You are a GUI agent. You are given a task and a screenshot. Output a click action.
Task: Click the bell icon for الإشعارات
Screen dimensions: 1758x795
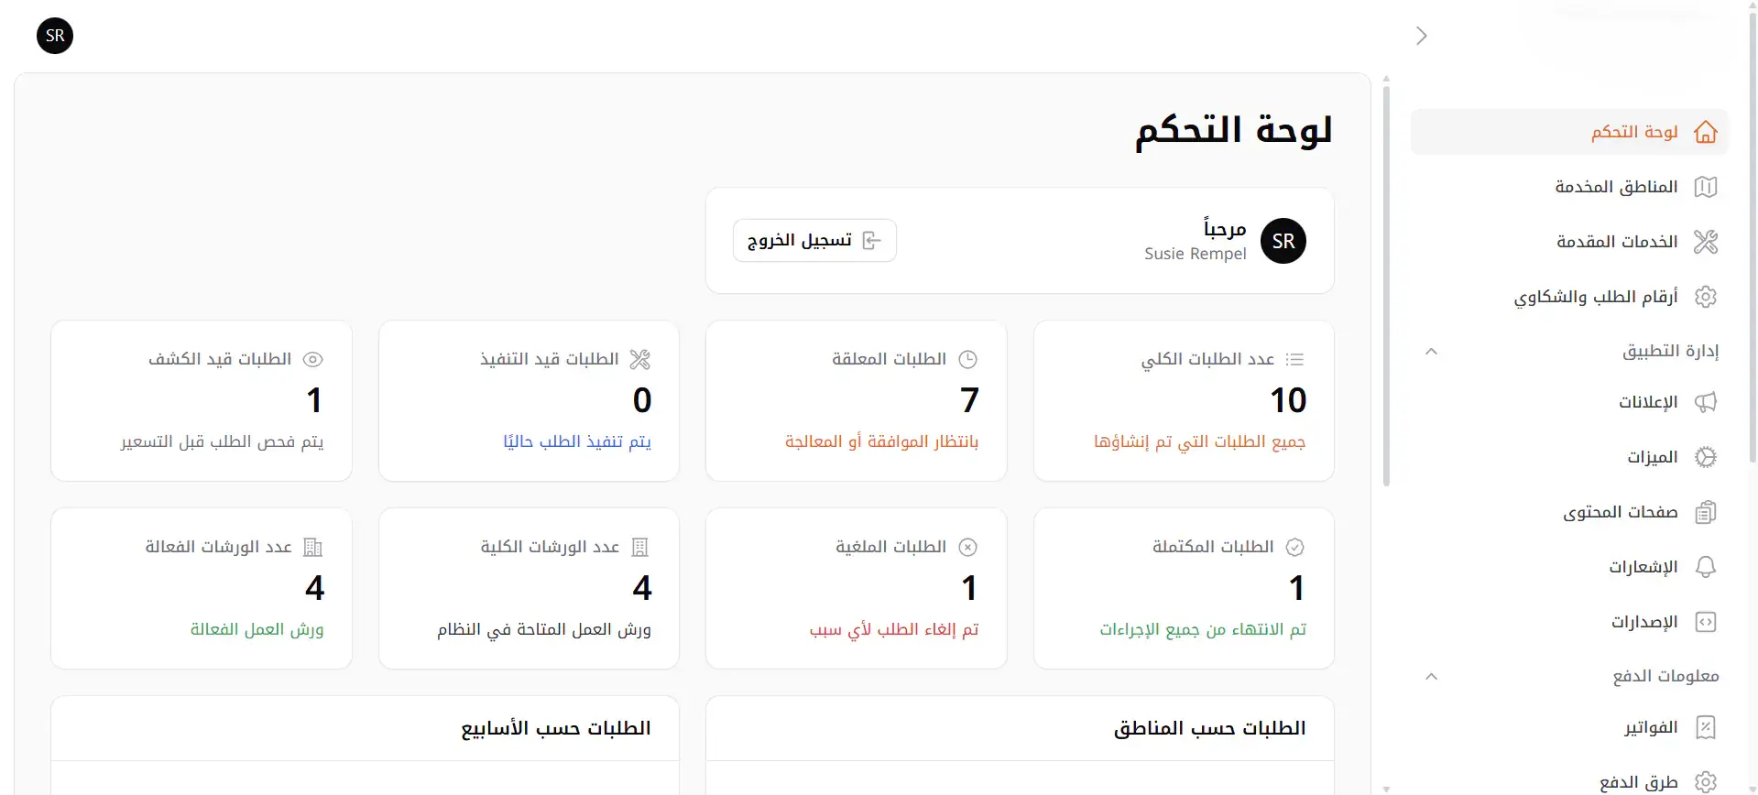pos(1705,567)
